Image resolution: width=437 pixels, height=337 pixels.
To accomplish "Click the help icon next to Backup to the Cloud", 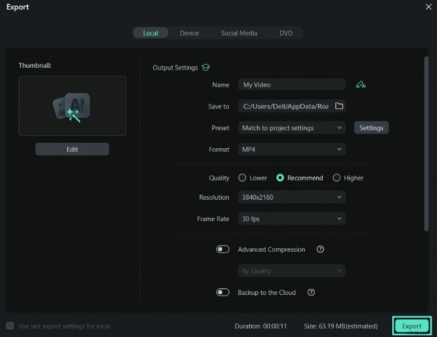I will coord(311,292).
